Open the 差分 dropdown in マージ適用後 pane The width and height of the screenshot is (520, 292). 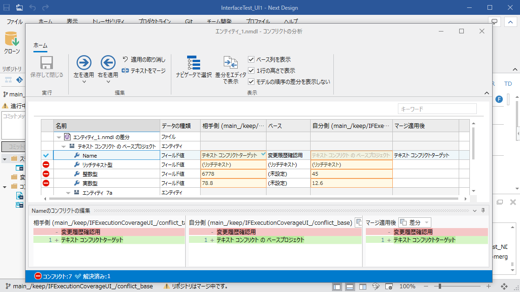point(427,222)
